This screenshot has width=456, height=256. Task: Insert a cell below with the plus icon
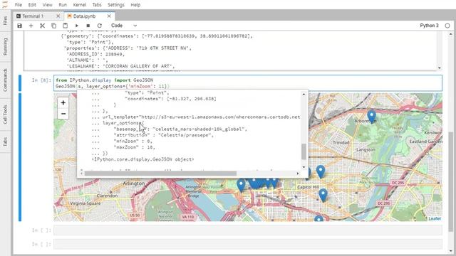[x=31, y=26]
